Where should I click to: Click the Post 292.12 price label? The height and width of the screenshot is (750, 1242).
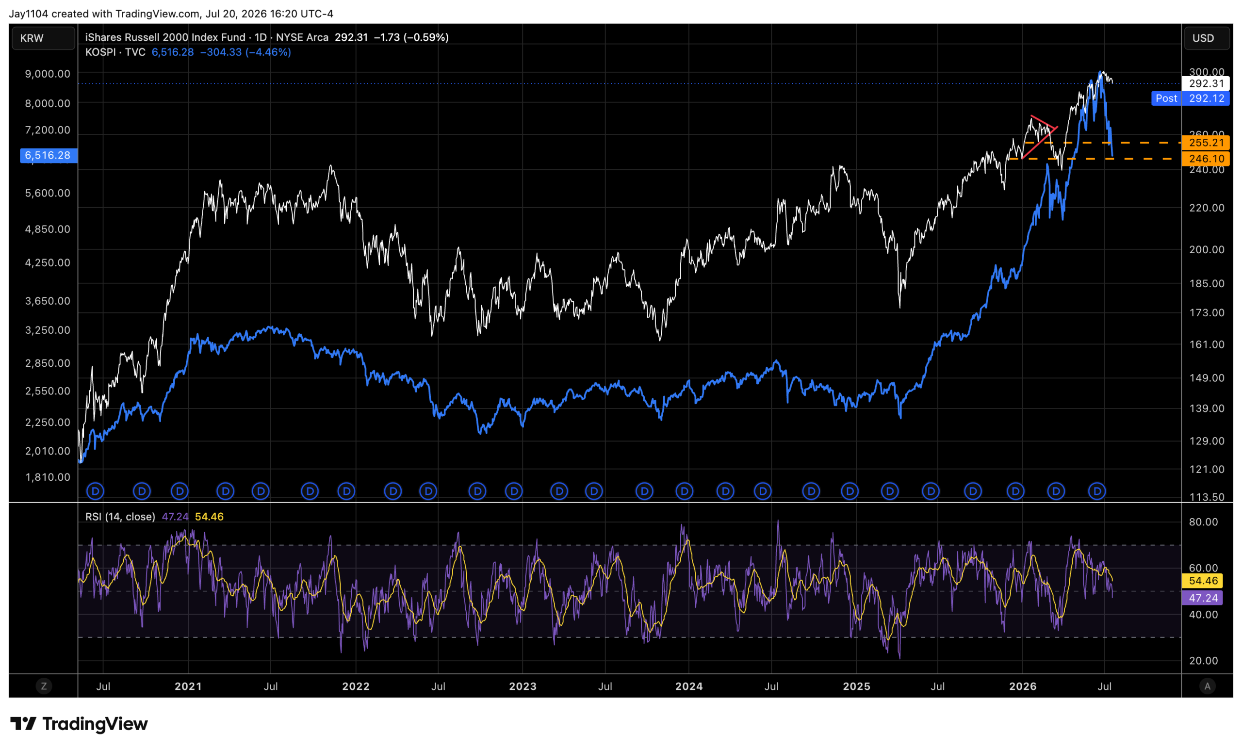pos(1191,98)
